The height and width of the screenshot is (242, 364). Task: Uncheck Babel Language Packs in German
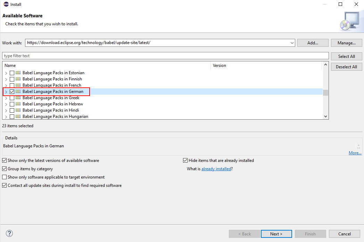(13, 91)
